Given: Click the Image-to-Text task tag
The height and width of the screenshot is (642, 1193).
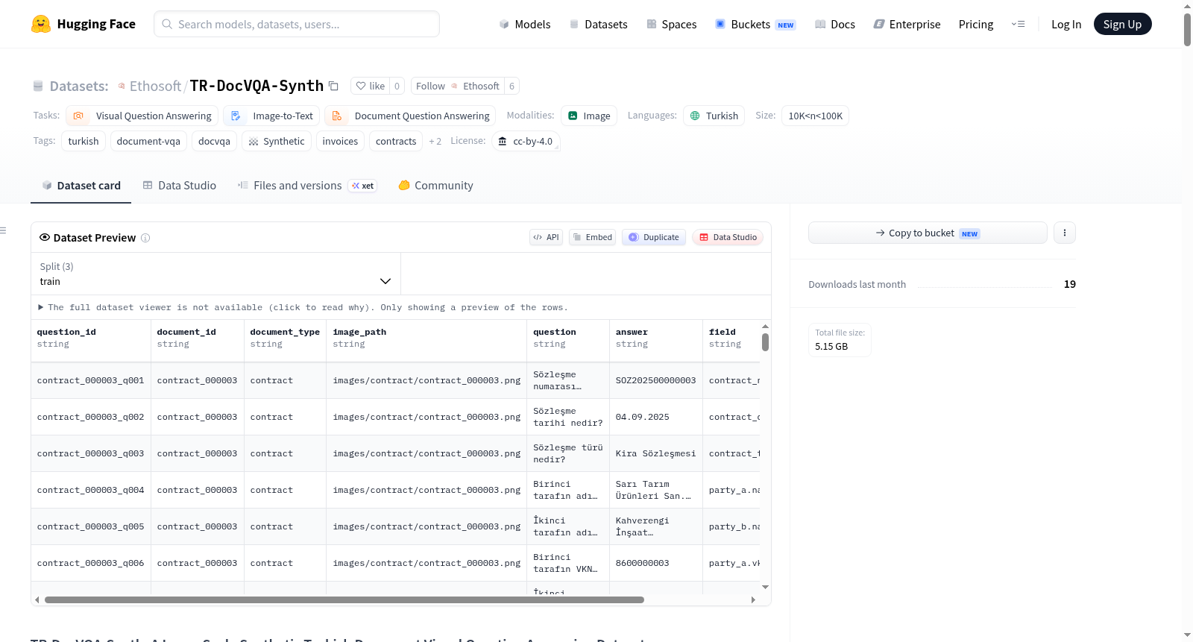Looking at the screenshot, I should point(271,116).
